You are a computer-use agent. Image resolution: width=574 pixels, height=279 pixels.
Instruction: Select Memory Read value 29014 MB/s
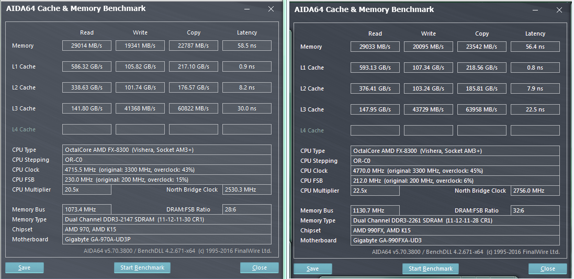87,46
